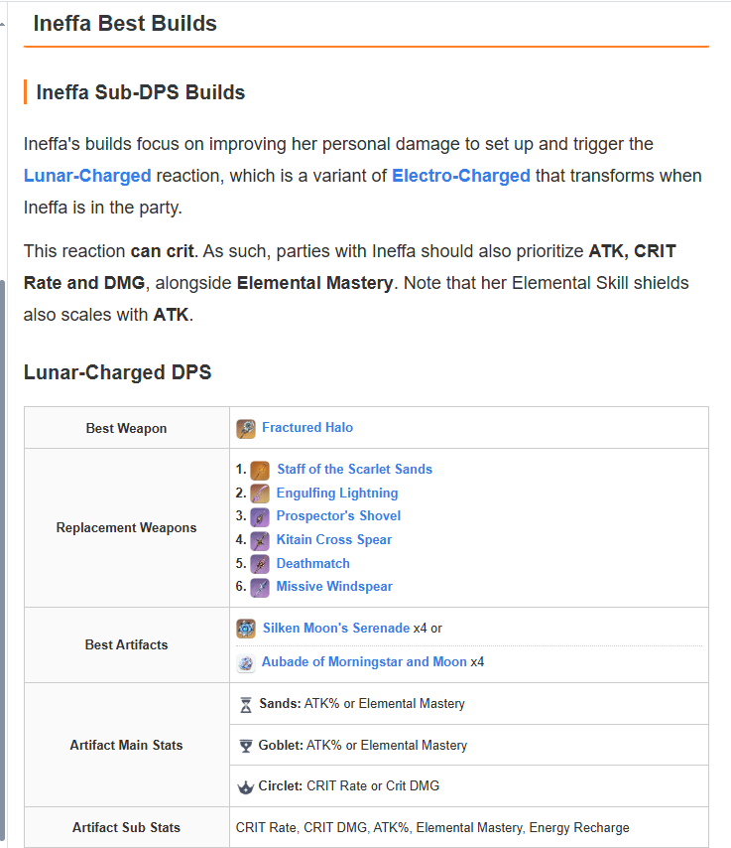
Task: Click the Engulfing Lightning weapon icon
Action: point(260,494)
